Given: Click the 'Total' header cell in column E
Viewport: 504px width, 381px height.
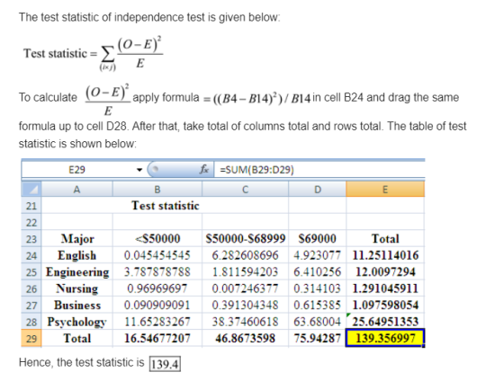Looking at the screenshot, I should coord(385,239).
